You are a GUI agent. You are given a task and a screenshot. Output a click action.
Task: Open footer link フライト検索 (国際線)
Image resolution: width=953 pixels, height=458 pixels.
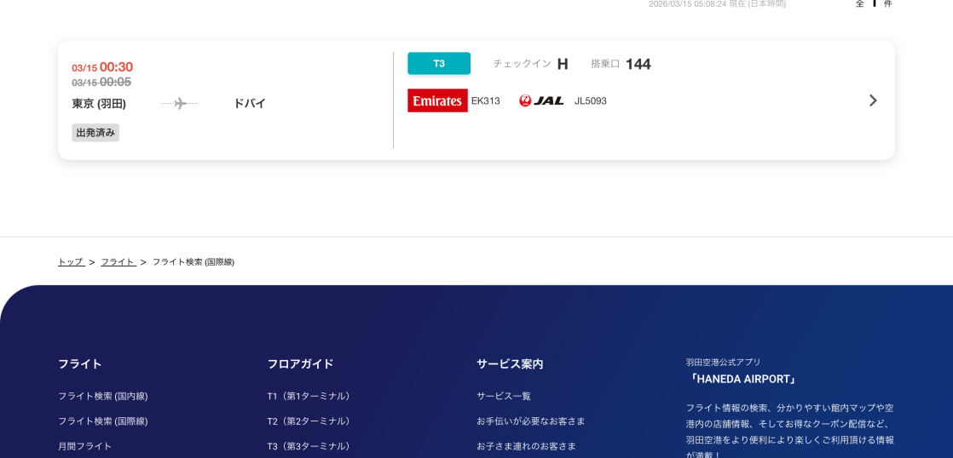[103, 421]
